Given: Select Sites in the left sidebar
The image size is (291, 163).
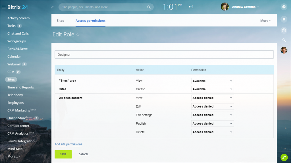Looking at the screenshot, I should pyautogui.click(x=11, y=80).
